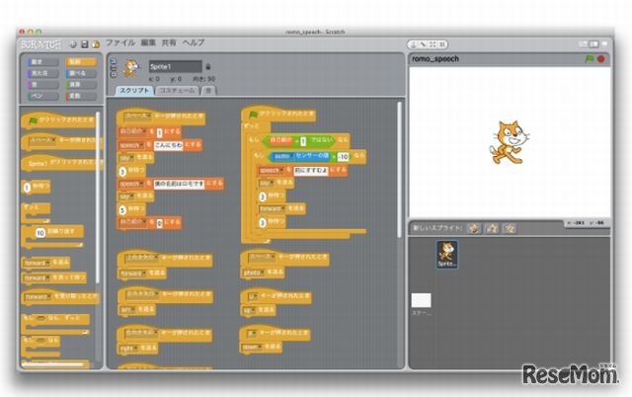Click the save project disk icon
Screen dimensions: 632x397
coord(83,43)
